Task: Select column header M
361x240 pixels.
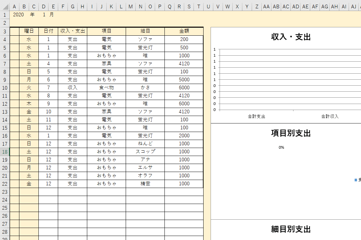Action: point(131,7)
